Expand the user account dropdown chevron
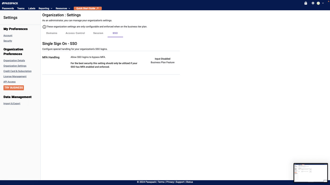Screen dimensions: 330x185 tap(323, 3)
